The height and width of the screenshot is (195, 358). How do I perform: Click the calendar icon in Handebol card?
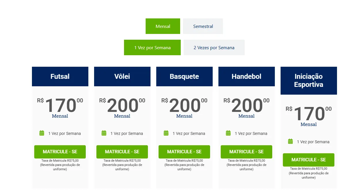[228, 133]
